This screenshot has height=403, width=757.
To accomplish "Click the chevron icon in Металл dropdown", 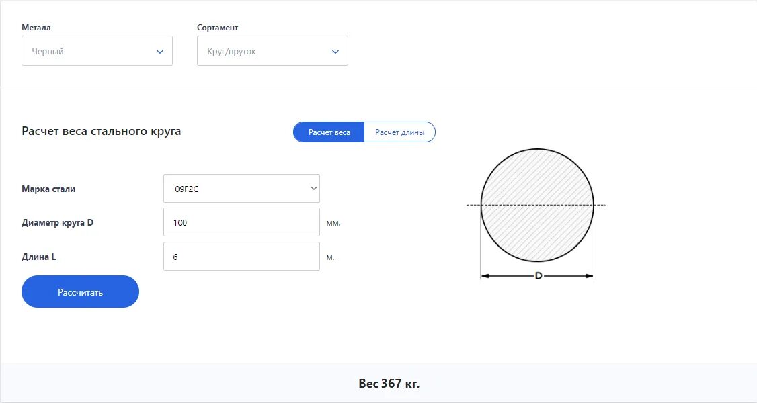I will [160, 52].
